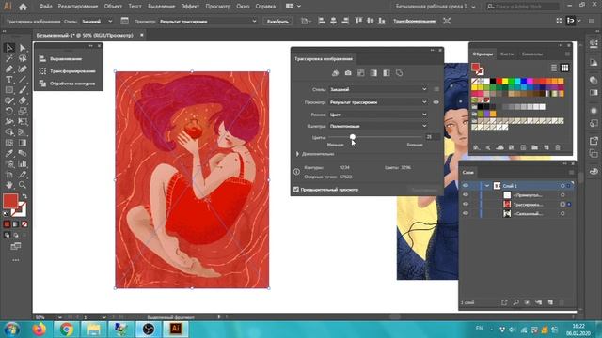Open the workspace switcher dropdown

[x=436, y=7]
